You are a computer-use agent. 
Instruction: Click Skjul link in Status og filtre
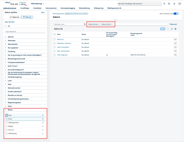(x=43, y=12)
